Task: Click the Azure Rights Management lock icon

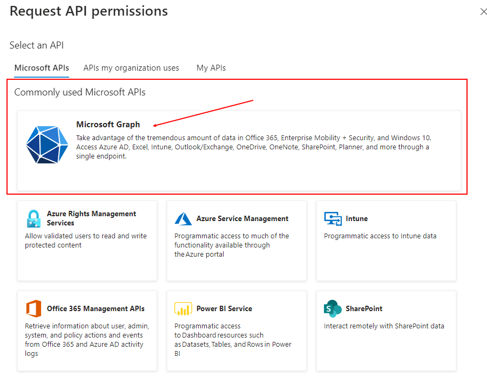Action: [x=33, y=218]
